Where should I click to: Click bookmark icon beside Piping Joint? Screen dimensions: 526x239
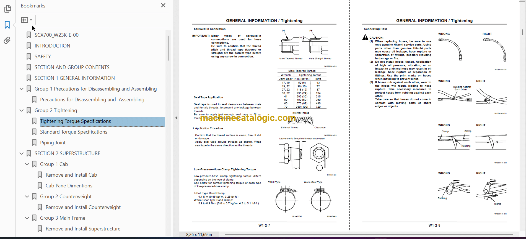(x=34, y=143)
